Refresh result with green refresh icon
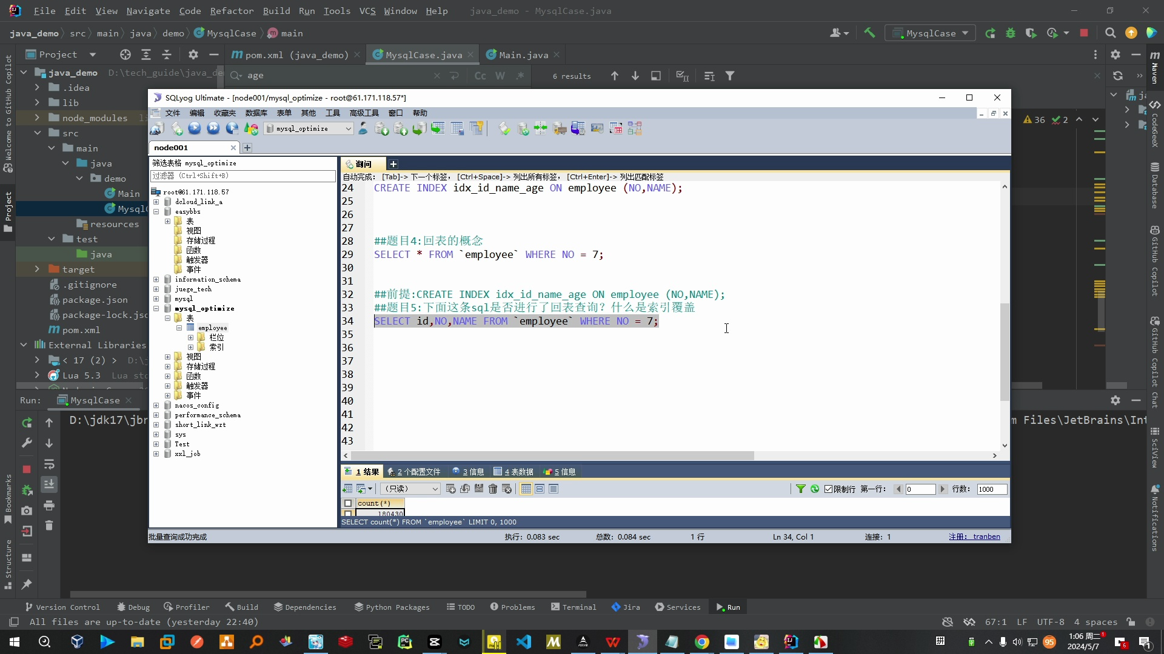 point(815,489)
